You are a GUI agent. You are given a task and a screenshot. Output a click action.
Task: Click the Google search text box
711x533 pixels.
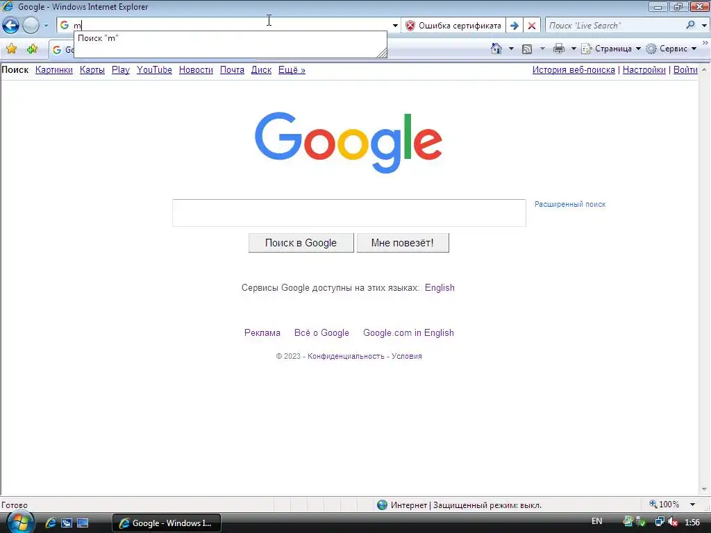349,212
